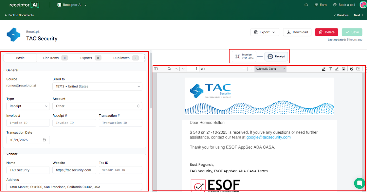
Task: Click the Vendor Tax ID field
Action: point(121,170)
